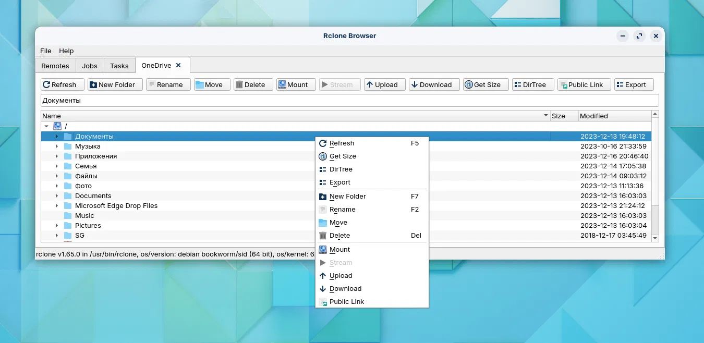The width and height of the screenshot is (704, 343).
Task: Choose Mount in the context menu
Action: point(372,250)
